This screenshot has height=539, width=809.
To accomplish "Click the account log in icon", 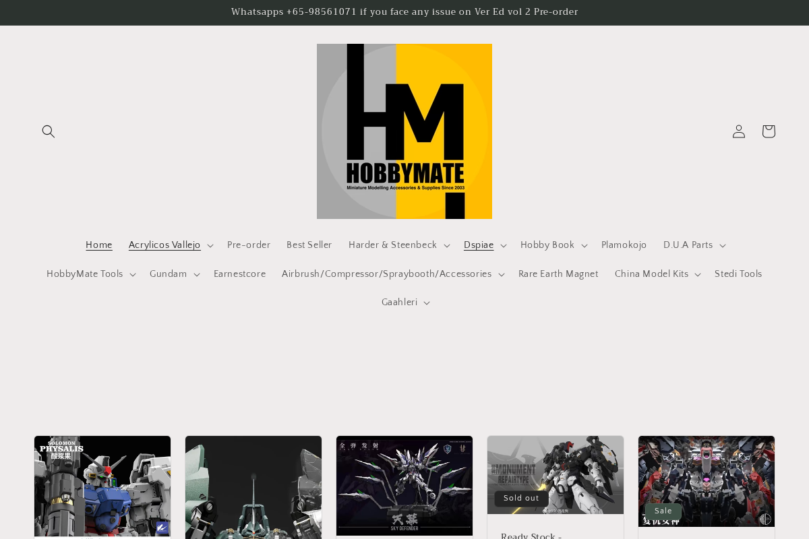I will pyautogui.click(x=739, y=131).
